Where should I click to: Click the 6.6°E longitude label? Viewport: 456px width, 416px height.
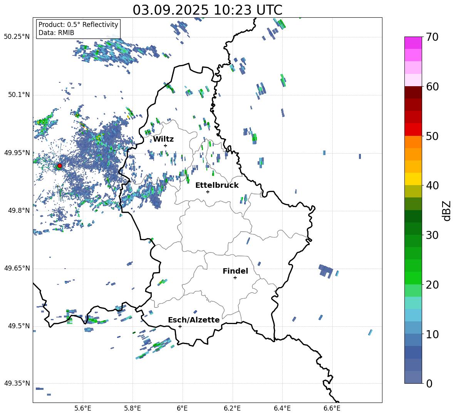[x=332, y=408]
